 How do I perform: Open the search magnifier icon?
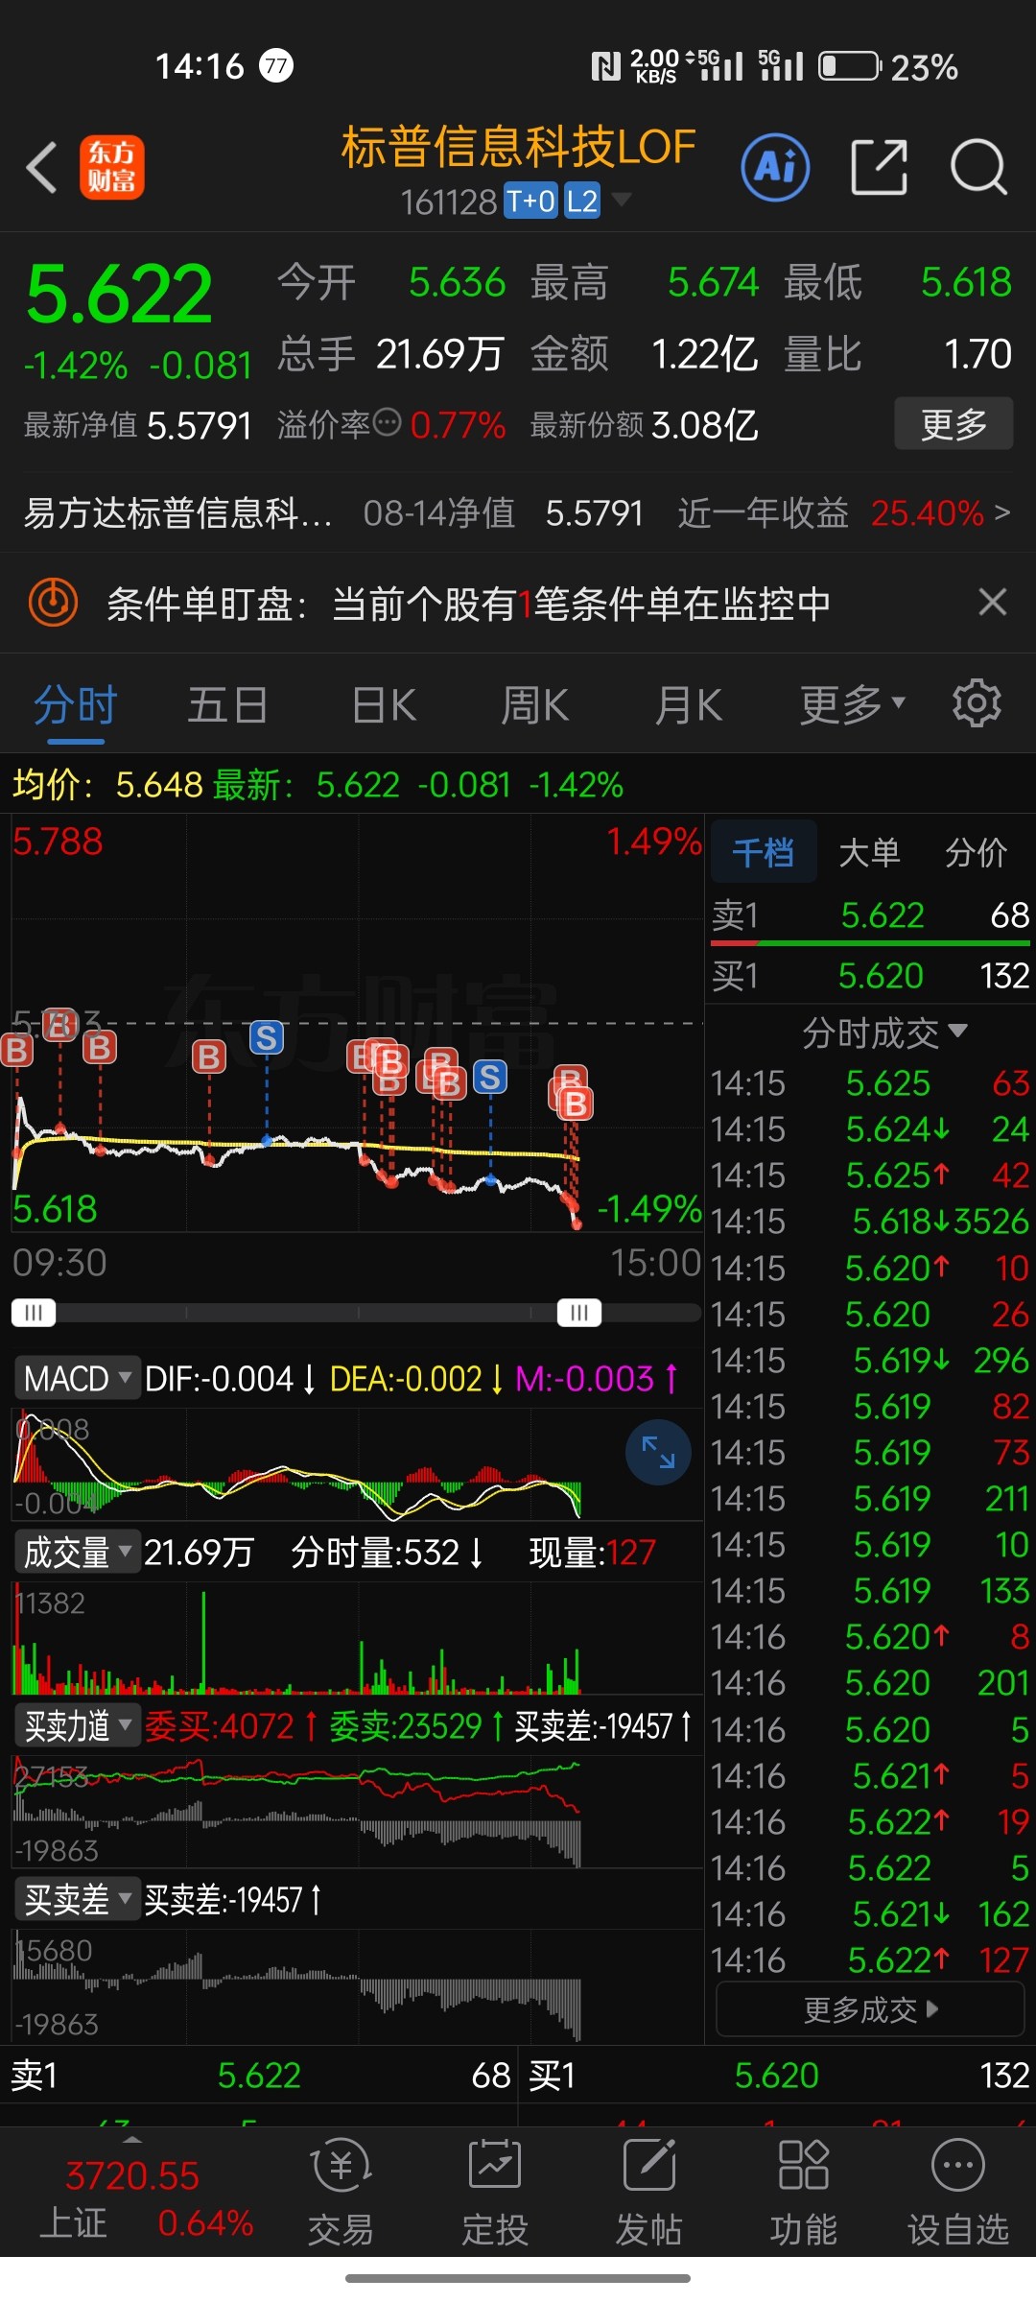click(x=978, y=167)
